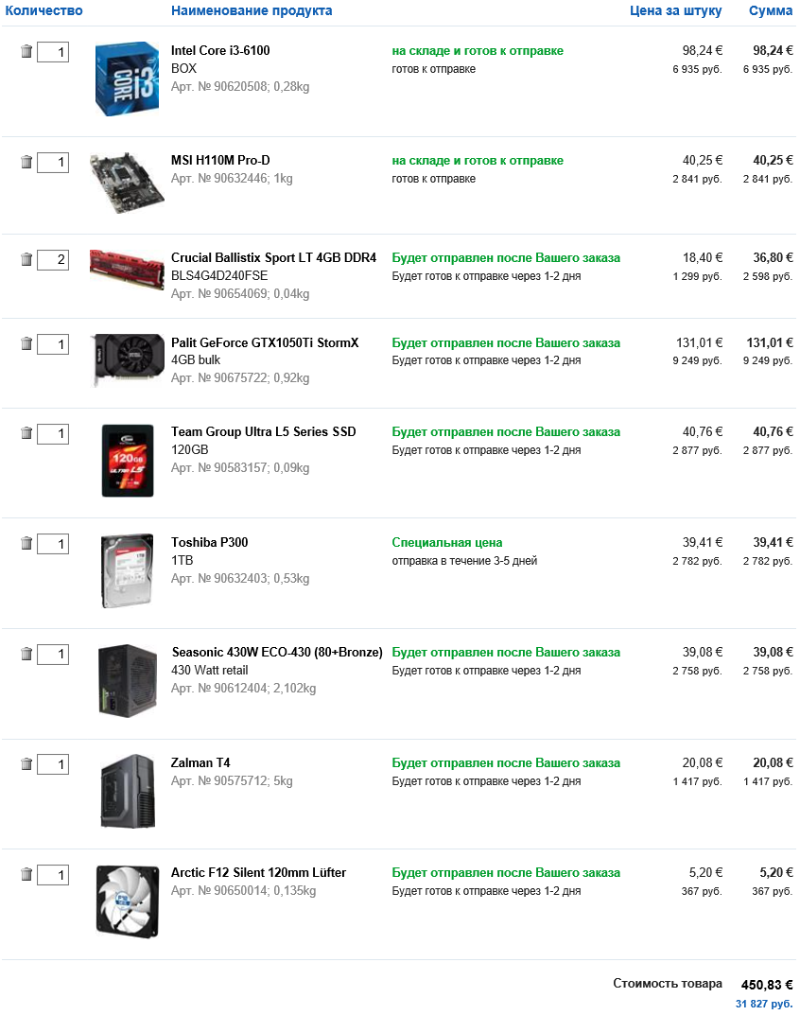Click the Toshiba P300 hard drive image
Screen dimensions: 800x1015
127,570
